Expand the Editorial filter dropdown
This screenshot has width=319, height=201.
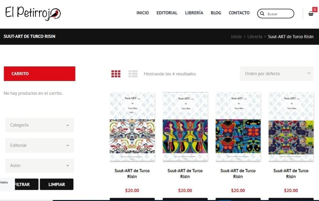pos(39,145)
